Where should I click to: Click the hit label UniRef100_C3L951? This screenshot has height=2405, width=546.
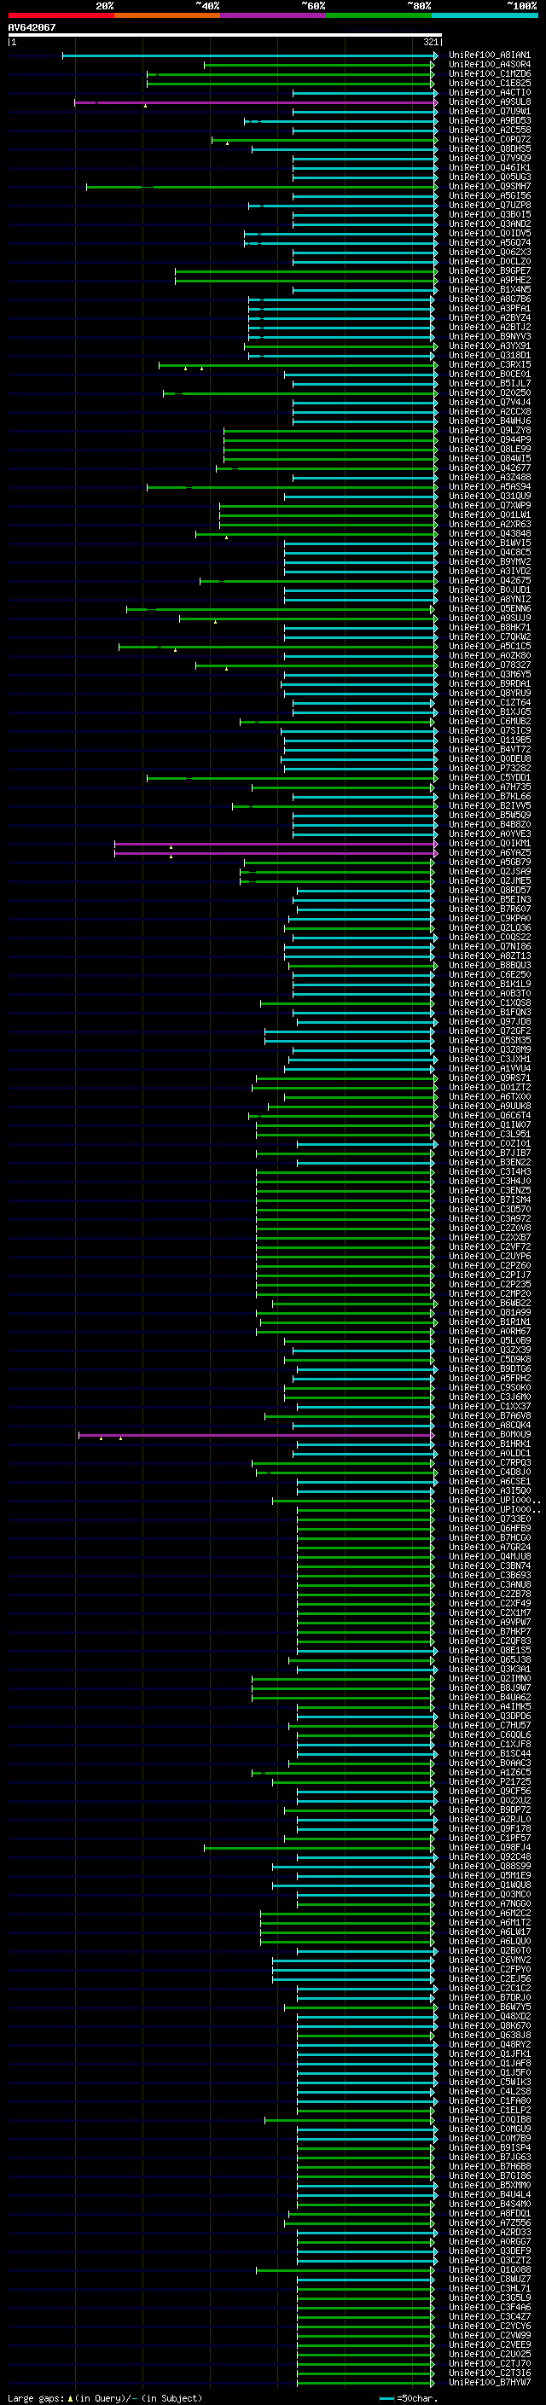point(489,1135)
